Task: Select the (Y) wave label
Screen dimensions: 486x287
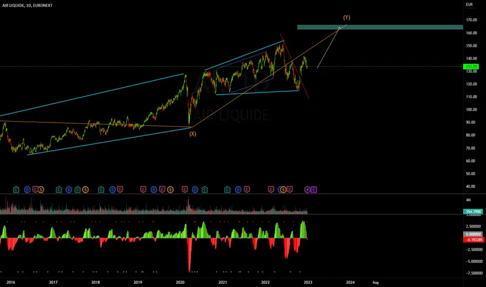Action: tap(347, 17)
